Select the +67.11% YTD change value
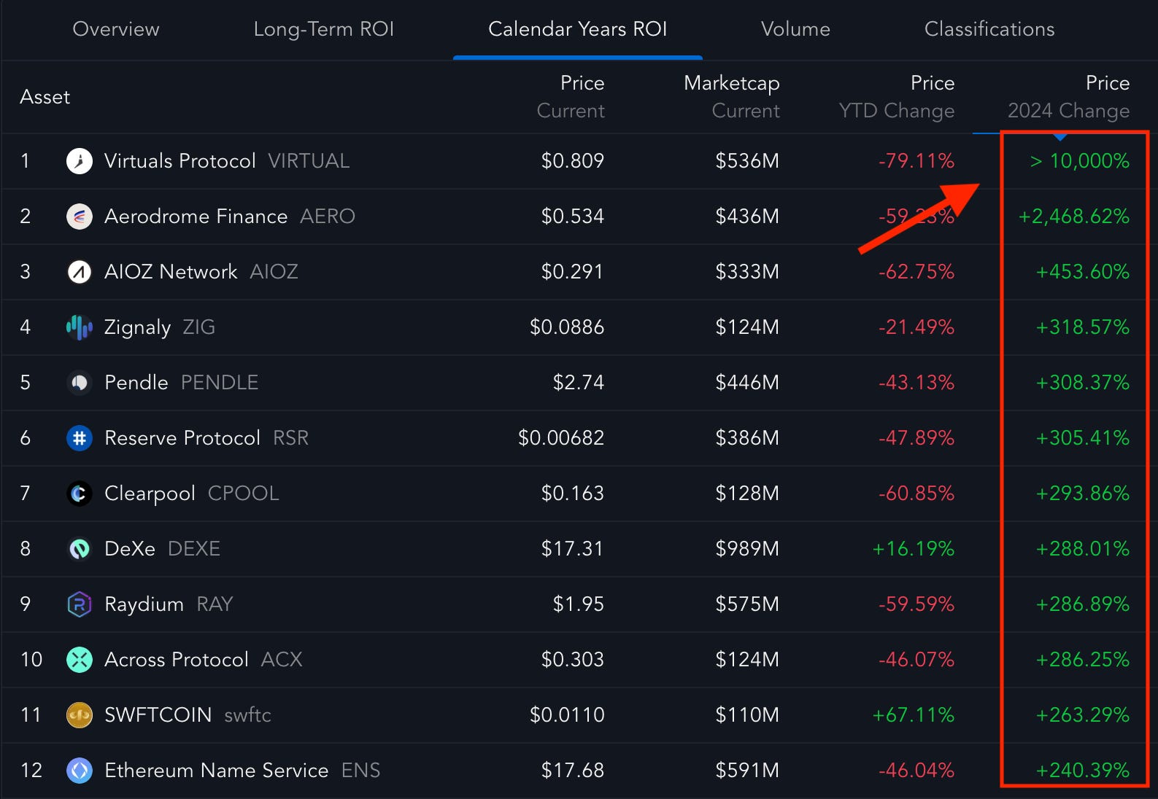This screenshot has width=1158, height=799. click(914, 714)
